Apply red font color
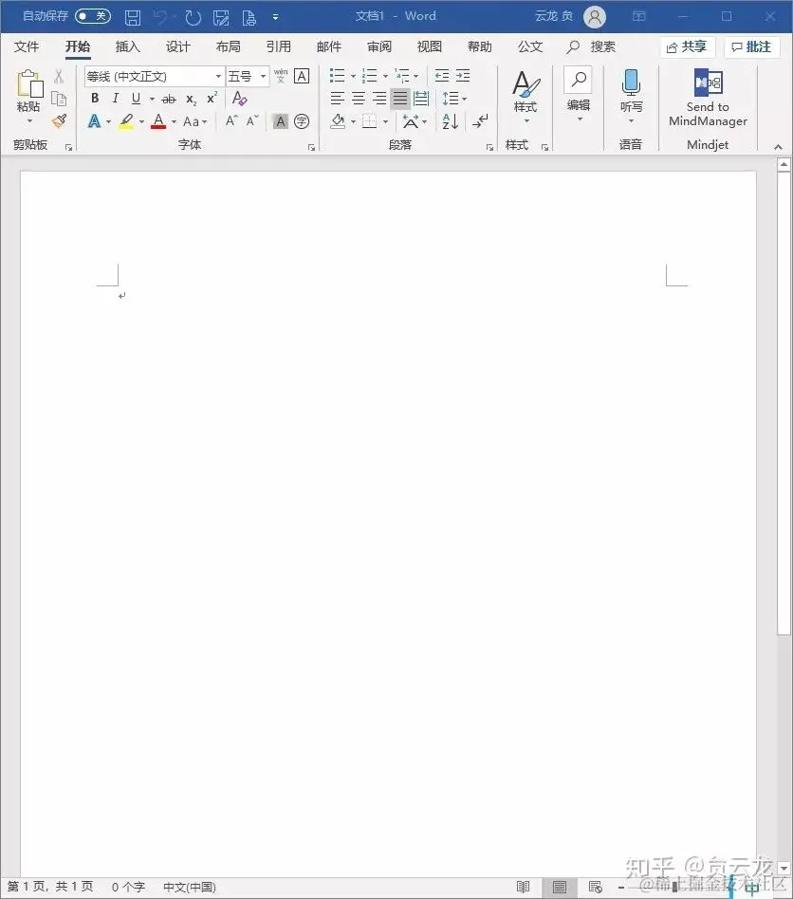Screen dimensions: 793x899 coord(158,121)
